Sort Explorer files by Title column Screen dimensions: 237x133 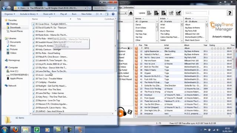pyautogui.click(x=79, y=19)
